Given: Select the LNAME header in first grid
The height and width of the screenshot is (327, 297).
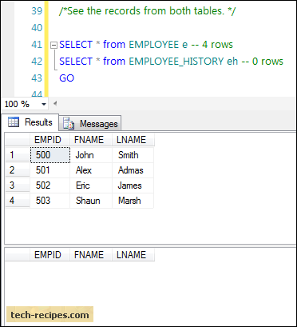Looking at the screenshot, I should (133, 140).
